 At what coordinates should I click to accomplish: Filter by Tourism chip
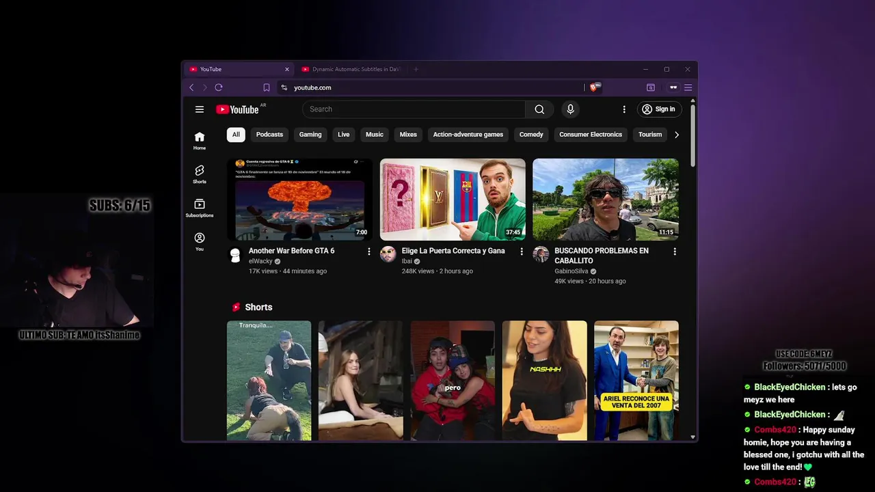(x=650, y=135)
